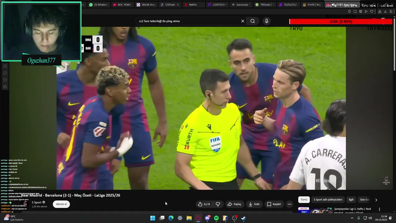396x223 pixels.
Task: Click the video frame to toggle playback
Action: (x=201, y=108)
